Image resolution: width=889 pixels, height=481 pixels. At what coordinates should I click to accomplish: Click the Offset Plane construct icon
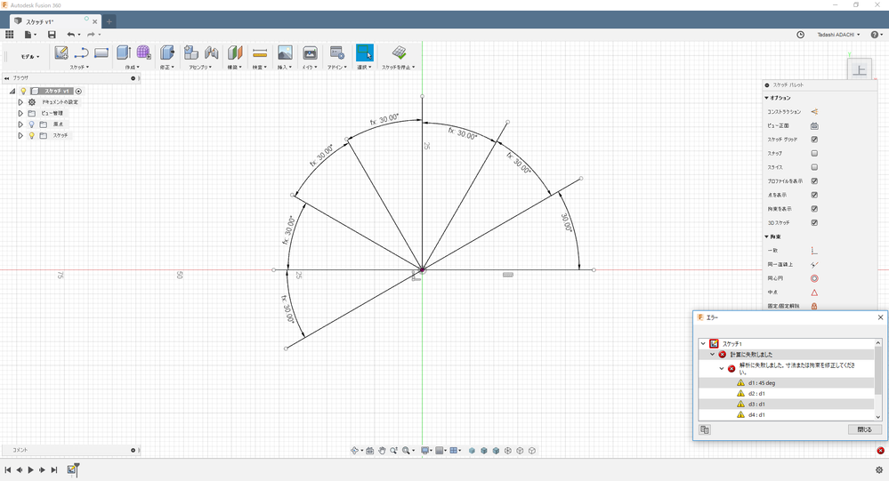click(x=235, y=52)
